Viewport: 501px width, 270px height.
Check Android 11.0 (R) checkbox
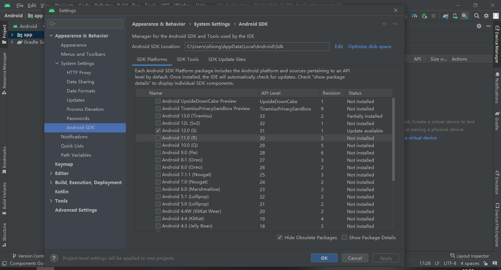pyautogui.click(x=158, y=138)
